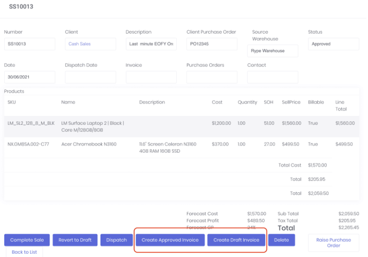Select the Date field 30/06/2021
Screen dimensions: 368x257
[x=29, y=77]
